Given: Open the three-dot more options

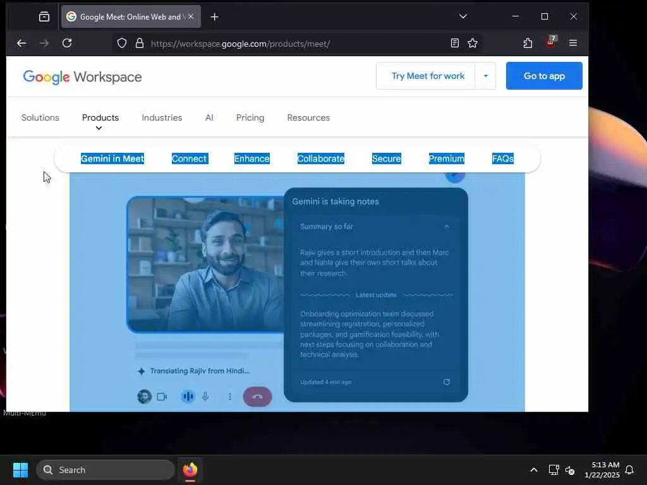Looking at the screenshot, I should coord(230,397).
